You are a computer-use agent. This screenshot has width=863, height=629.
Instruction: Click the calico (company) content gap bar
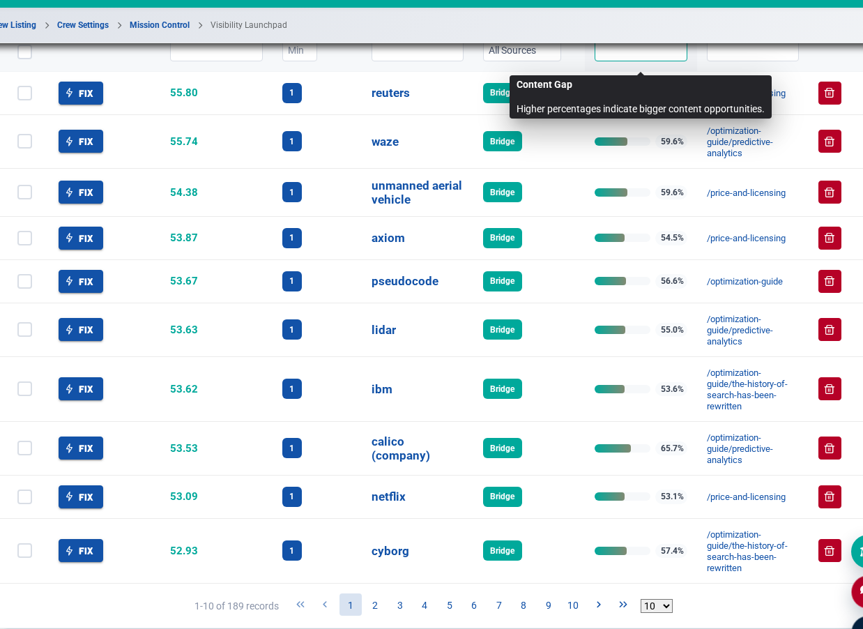click(623, 448)
